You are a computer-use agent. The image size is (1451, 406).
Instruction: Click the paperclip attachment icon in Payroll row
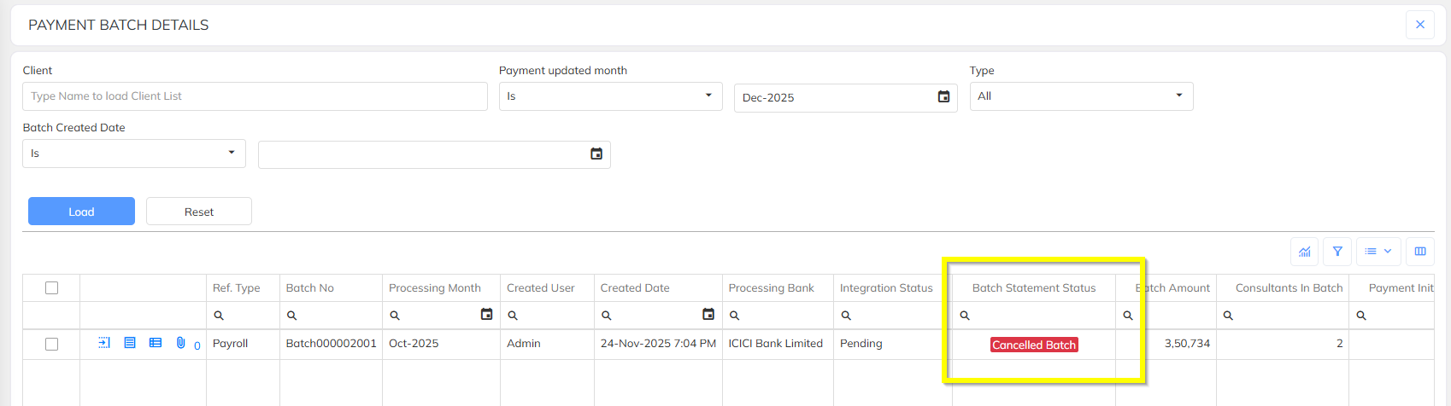[x=180, y=343]
